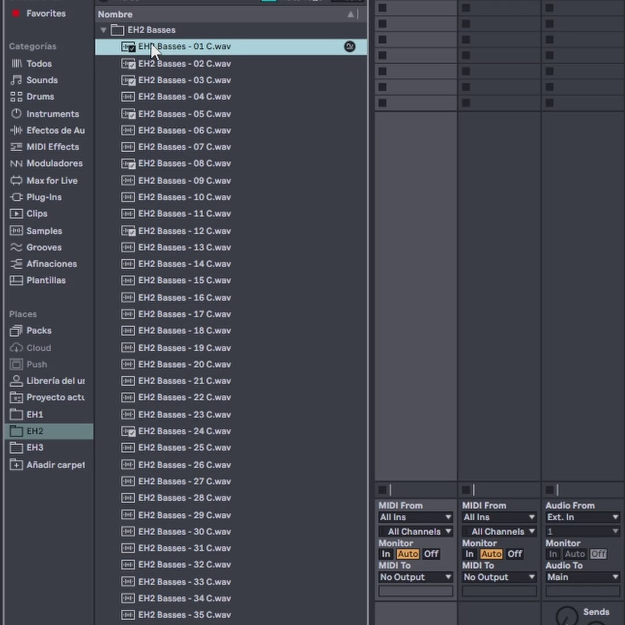Set audio track Monitor to Off

598,554
